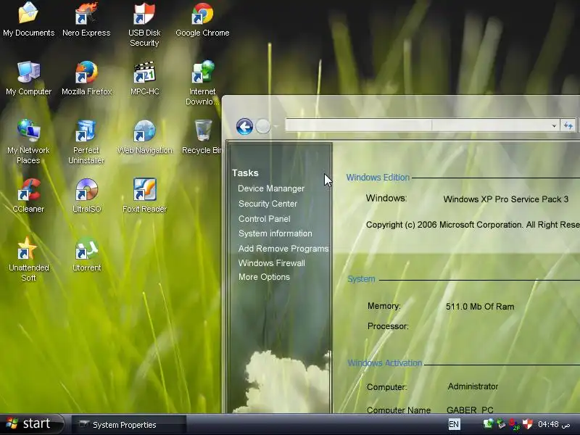580x435 pixels.
Task: Click the Windows Activation heading
Action: tap(385, 363)
